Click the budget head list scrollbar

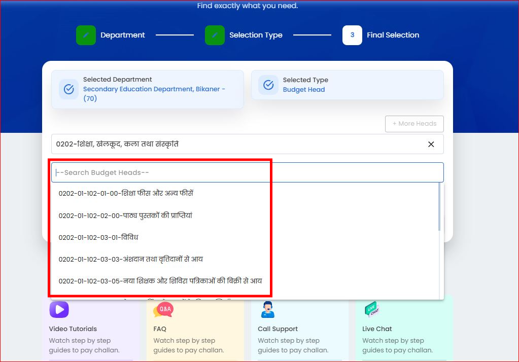[x=439, y=207]
